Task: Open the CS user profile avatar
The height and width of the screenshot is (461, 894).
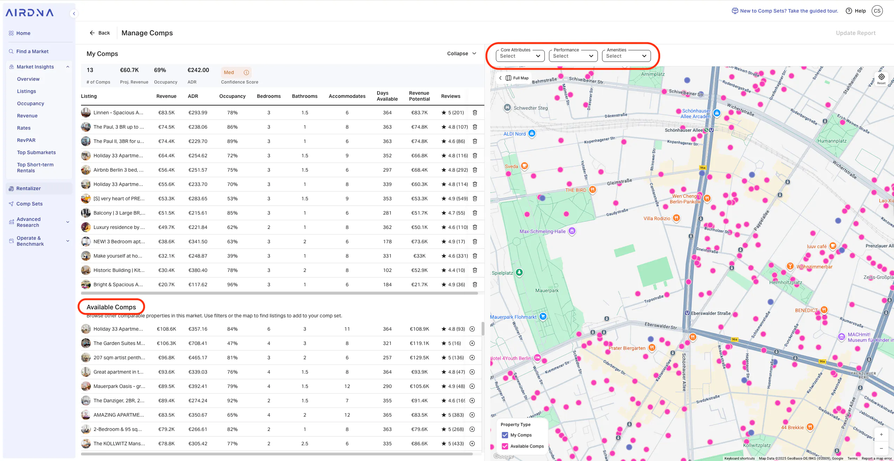Action: 877,11
